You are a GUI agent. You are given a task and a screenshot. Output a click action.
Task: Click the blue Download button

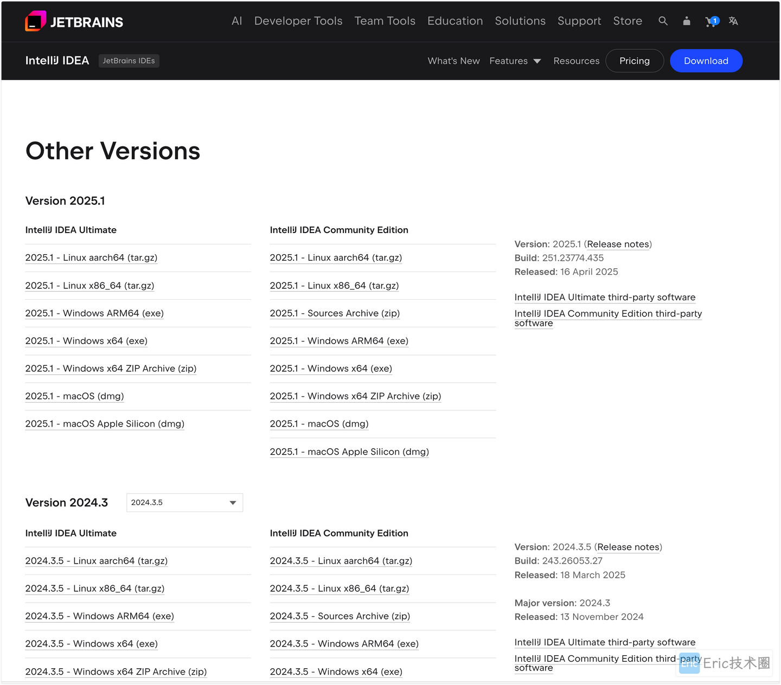coord(706,61)
